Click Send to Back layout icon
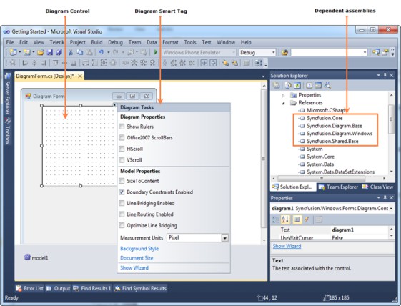Image resolution: width=401 pixels, height=306 pixels. pos(234,63)
